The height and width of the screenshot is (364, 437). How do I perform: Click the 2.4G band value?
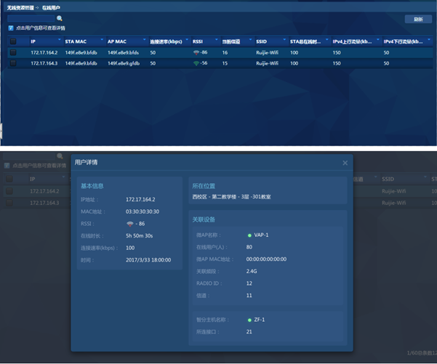(x=252, y=271)
